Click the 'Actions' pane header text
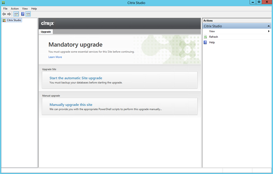 pyautogui.click(x=208, y=21)
